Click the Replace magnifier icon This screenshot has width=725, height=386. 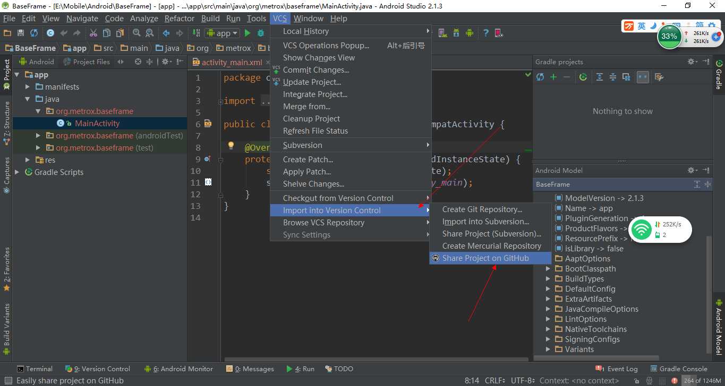[150, 33]
